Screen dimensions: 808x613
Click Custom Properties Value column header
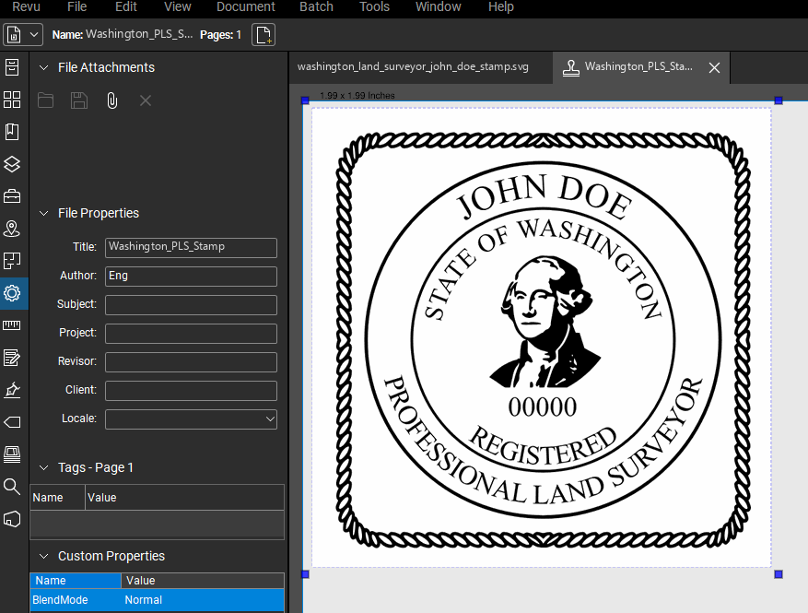pos(203,581)
